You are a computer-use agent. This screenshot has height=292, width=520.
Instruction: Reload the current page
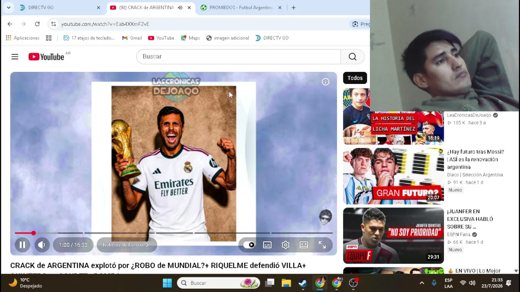coord(37,24)
